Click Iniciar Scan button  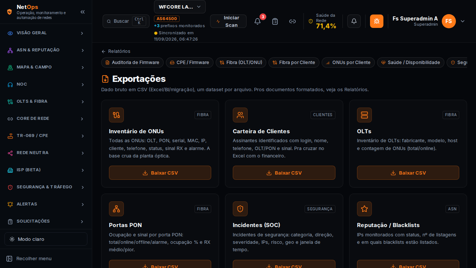pyautogui.click(x=228, y=21)
